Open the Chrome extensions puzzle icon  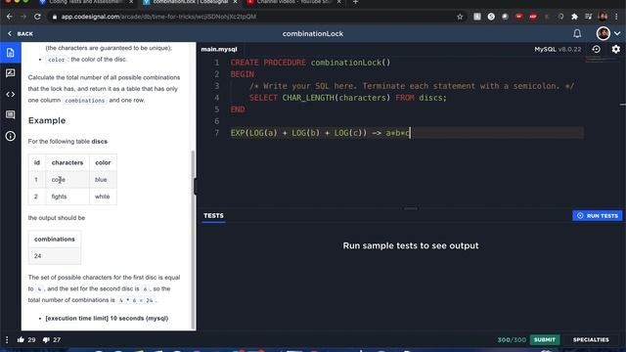574,17
